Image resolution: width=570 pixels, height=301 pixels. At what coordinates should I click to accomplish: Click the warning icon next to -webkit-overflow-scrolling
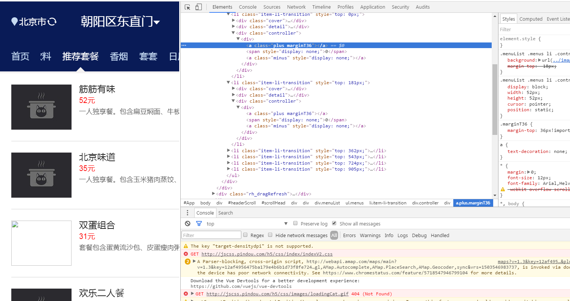(x=503, y=189)
